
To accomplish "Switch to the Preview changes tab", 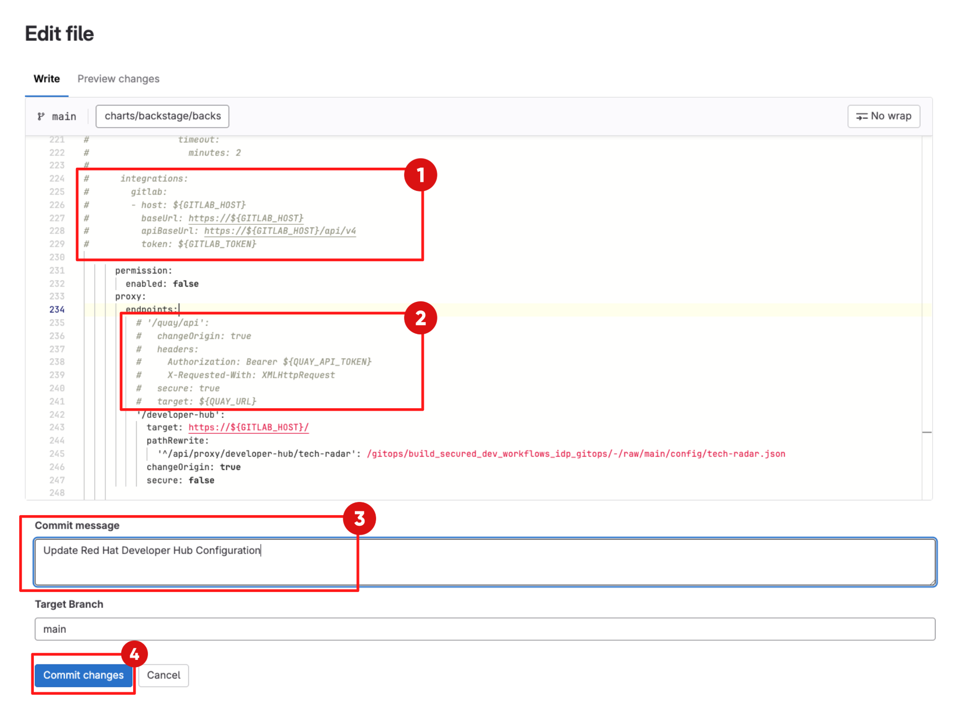I will tap(118, 78).
